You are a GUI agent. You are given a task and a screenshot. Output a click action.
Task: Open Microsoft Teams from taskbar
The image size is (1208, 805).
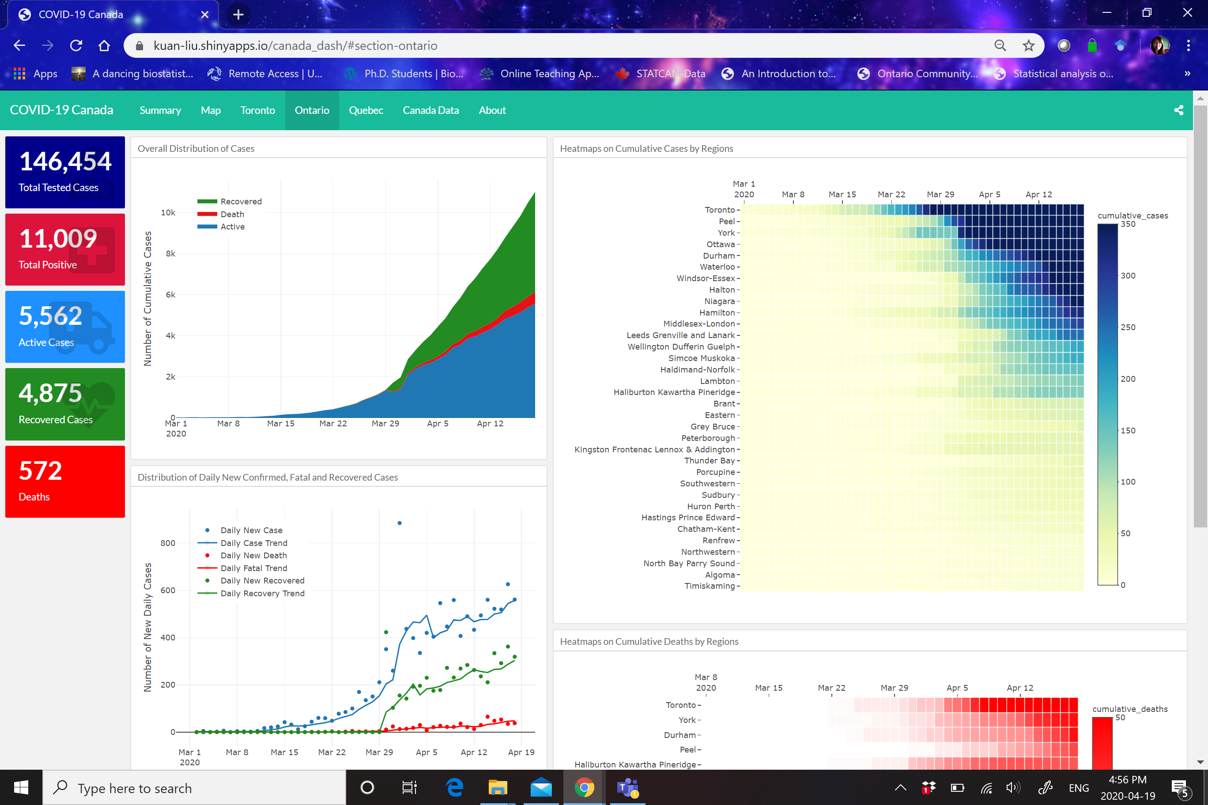pyautogui.click(x=627, y=787)
